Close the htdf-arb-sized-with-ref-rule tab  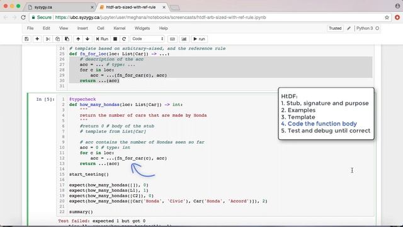coord(164,7)
